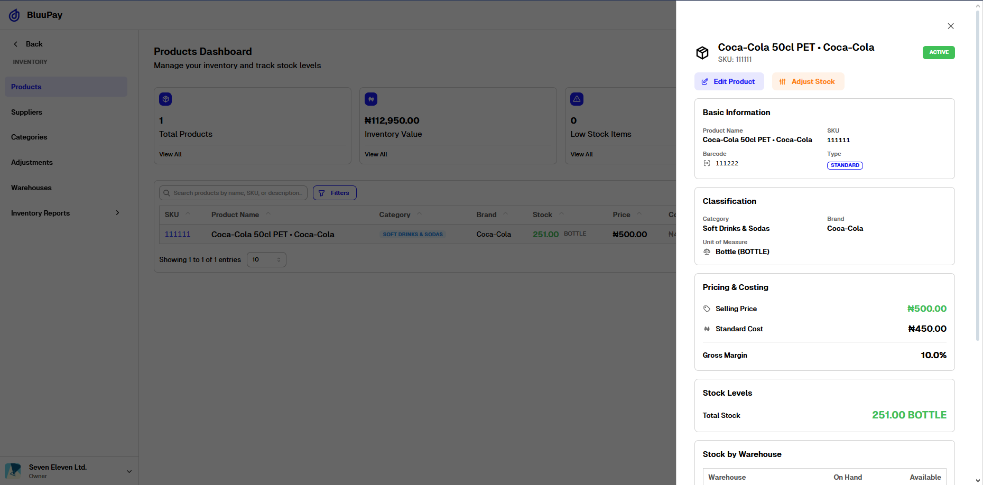
Task: Click the Selling Price tag icon
Action: click(707, 309)
